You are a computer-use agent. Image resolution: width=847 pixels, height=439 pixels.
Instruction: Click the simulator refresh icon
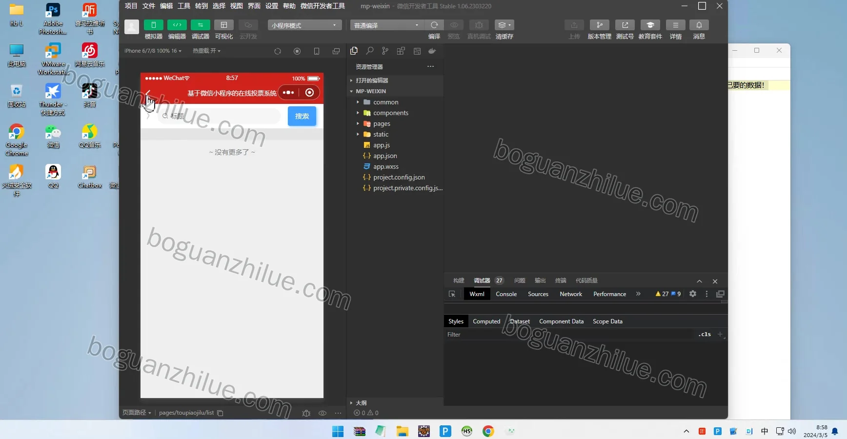tap(278, 51)
